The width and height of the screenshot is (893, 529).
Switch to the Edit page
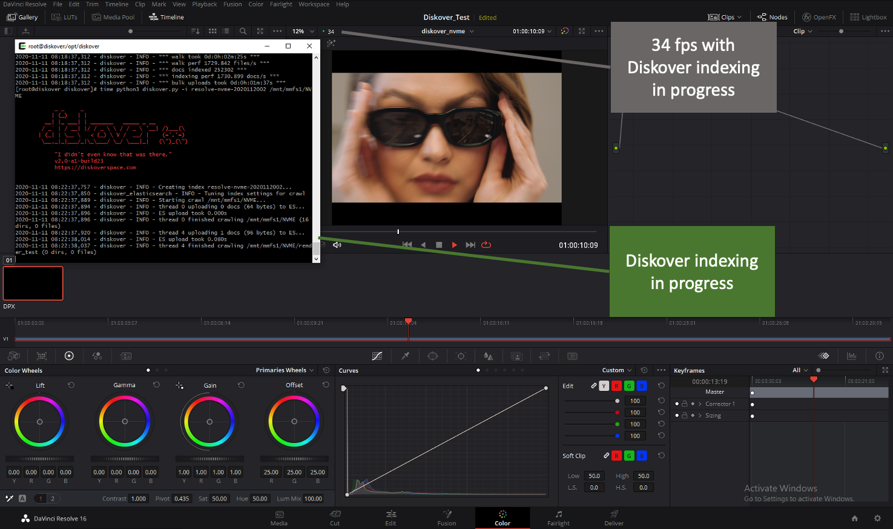point(390,518)
